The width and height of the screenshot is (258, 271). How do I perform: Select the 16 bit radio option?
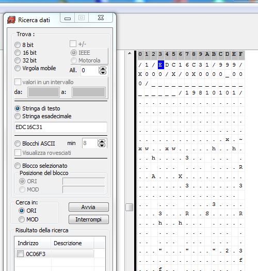[18, 53]
